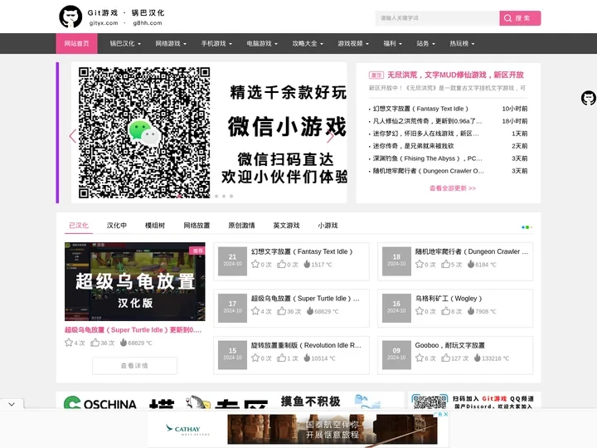The image size is (597, 448).
Task: Star the 乌格利矿工 card
Action: click(x=420, y=311)
